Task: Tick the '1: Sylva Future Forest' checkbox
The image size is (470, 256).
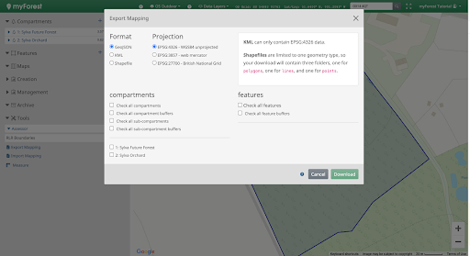Action: click(x=112, y=147)
